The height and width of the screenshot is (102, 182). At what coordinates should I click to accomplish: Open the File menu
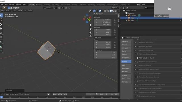click(x=2, y=5)
